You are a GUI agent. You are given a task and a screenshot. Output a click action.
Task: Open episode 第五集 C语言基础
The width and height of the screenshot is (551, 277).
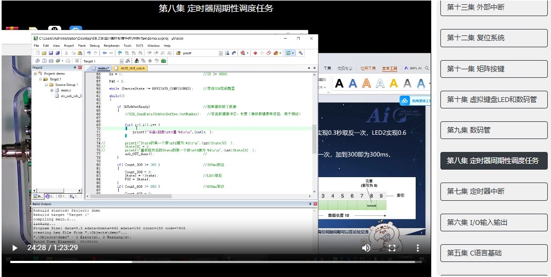[494, 253]
